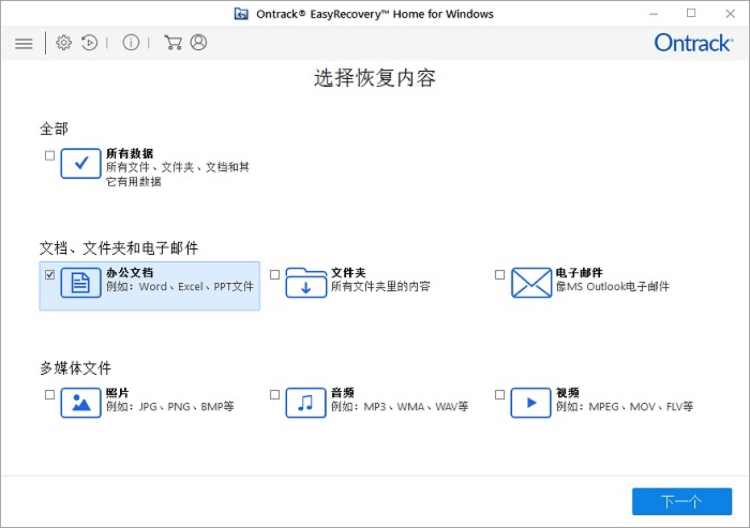The width and height of the screenshot is (750, 528).
Task: Click the 音频 music note icon
Action: pyautogui.click(x=306, y=403)
